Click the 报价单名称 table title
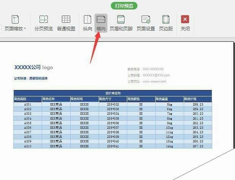 point(113,93)
